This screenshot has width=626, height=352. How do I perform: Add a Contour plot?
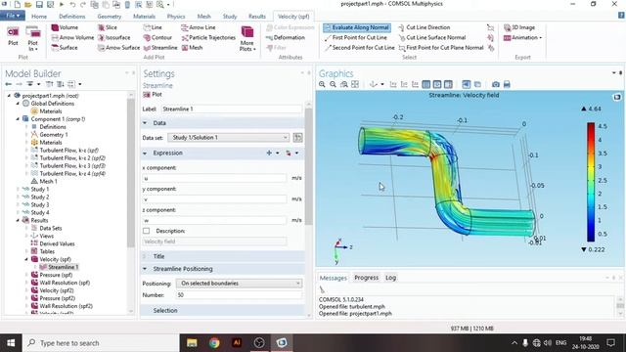pos(157,37)
